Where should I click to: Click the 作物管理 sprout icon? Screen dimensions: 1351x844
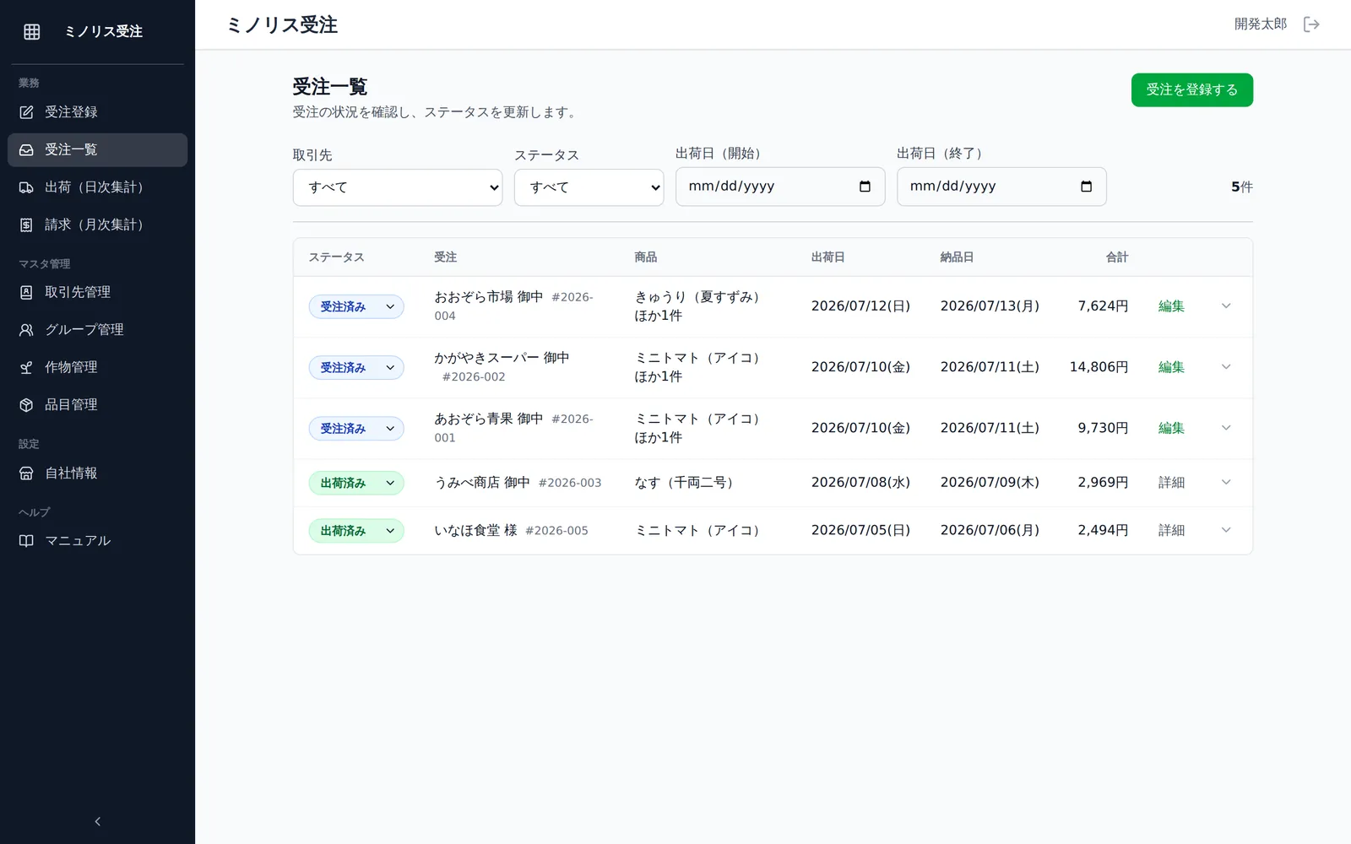[x=26, y=367]
